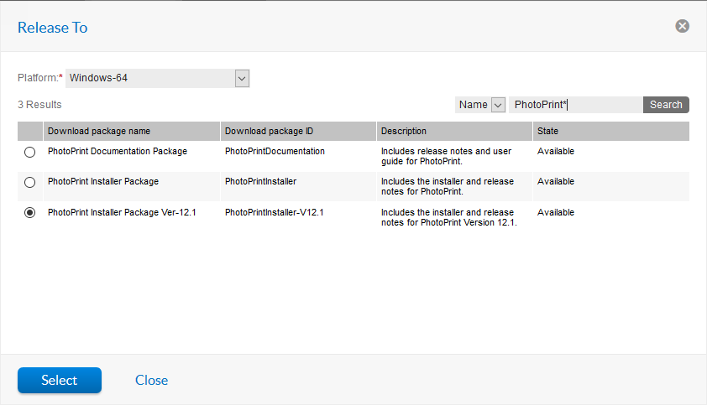Click the description mentioning user guide for PhotoPrint
Image resolution: width=707 pixels, height=405 pixels.
pos(446,157)
